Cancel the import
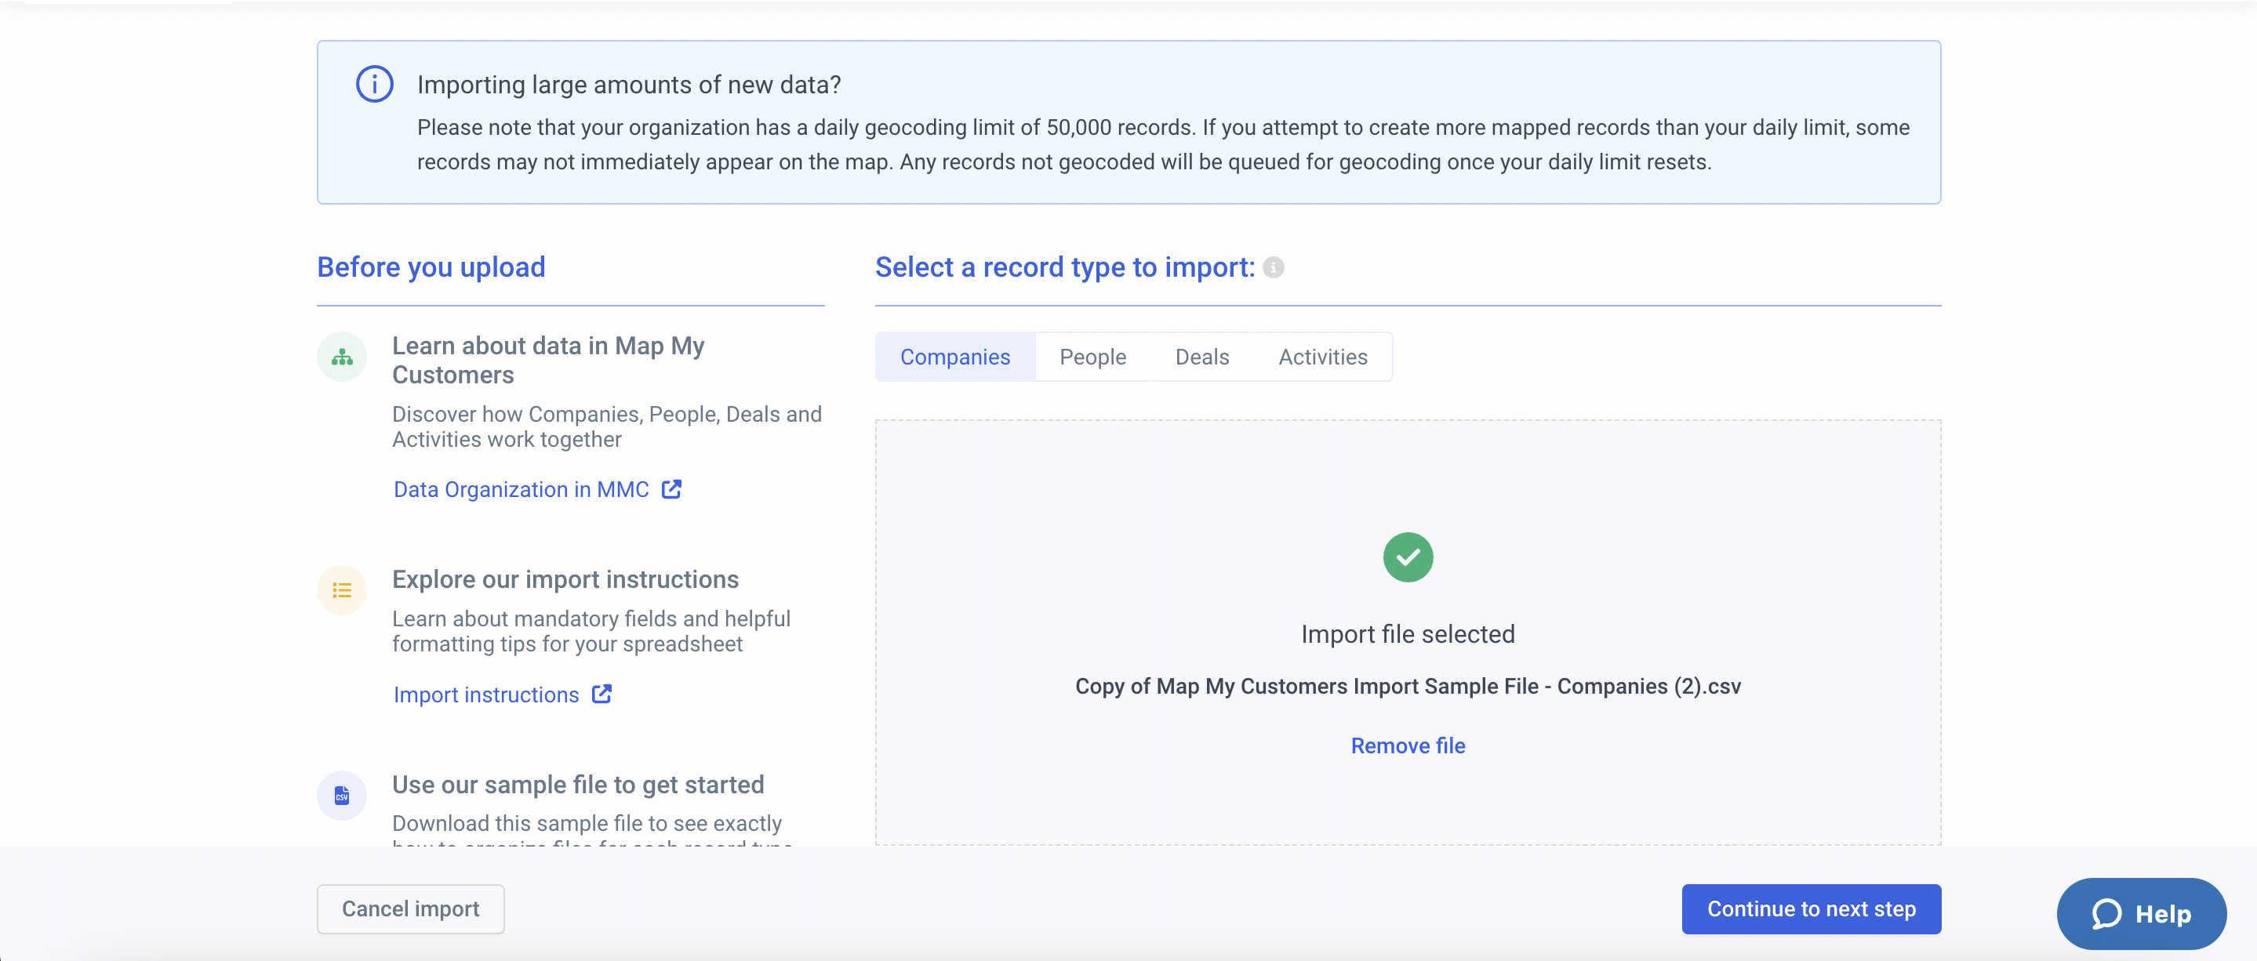This screenshot has width=2257, height=961. tap(410, 908)
